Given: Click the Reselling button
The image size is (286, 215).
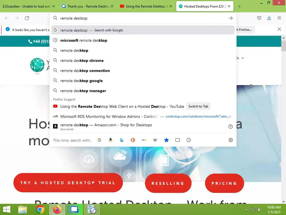Looking at the screenshot, I should click(x=168, y=183).
